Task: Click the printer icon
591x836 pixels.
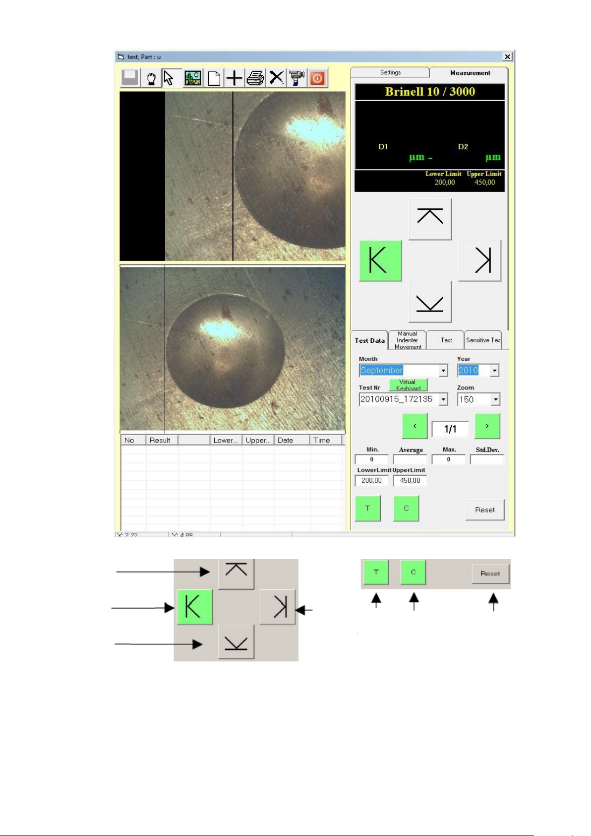Action: point(255,78)
